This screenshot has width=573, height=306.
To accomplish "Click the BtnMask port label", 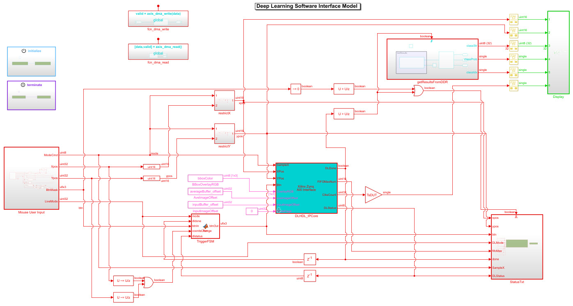I will tap(51, 190).
